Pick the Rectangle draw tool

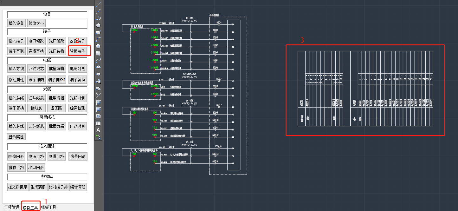tap(98, 32)
